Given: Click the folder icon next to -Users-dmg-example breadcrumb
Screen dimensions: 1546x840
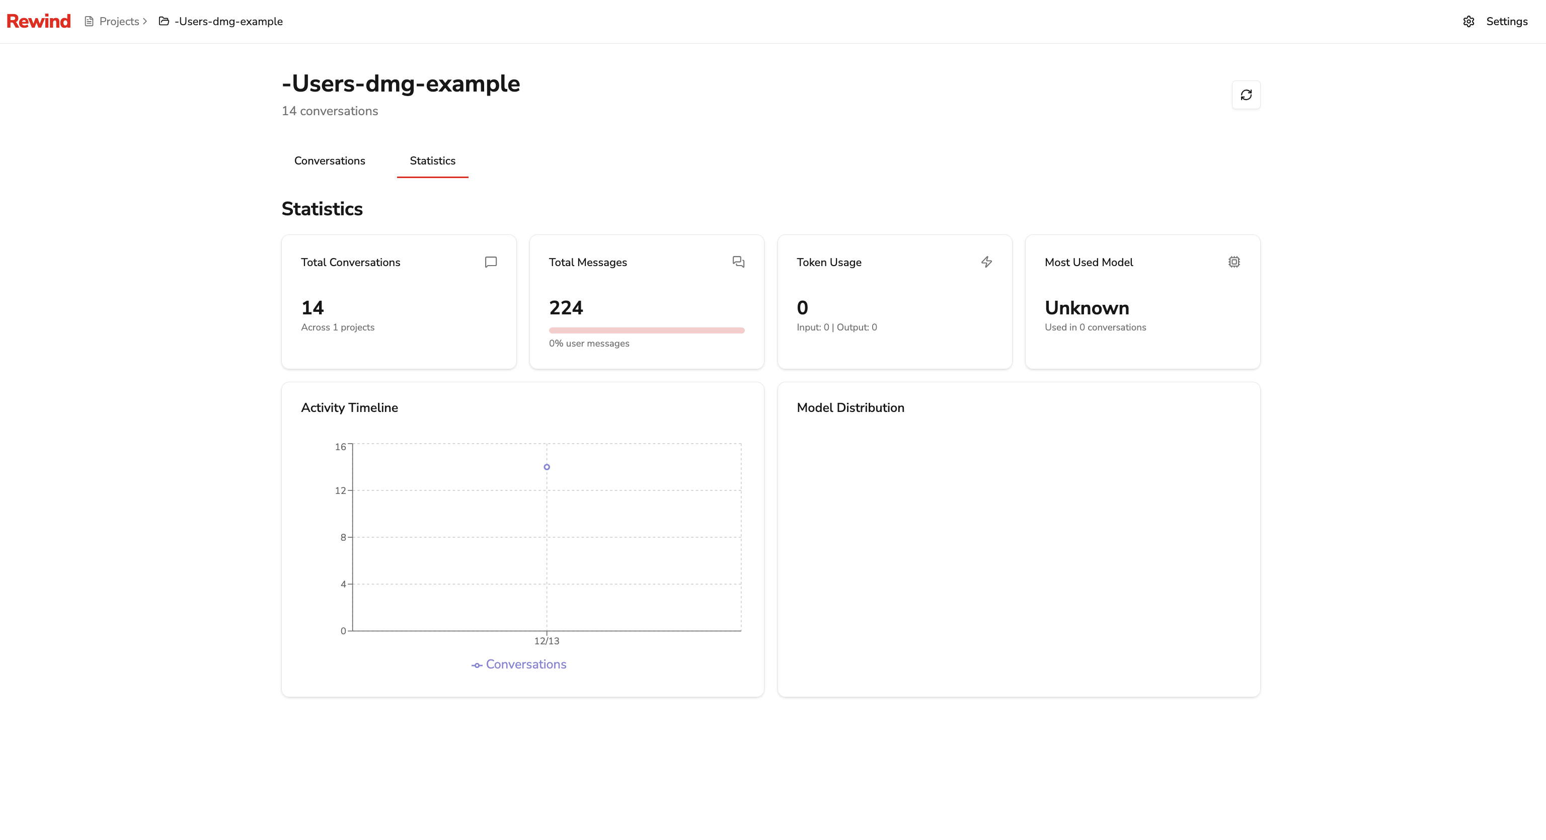Looking at the screenshot, I should click(163, 21).
